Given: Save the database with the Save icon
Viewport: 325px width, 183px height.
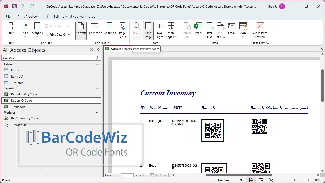Looking at the screenshot, I should (14, 6).
